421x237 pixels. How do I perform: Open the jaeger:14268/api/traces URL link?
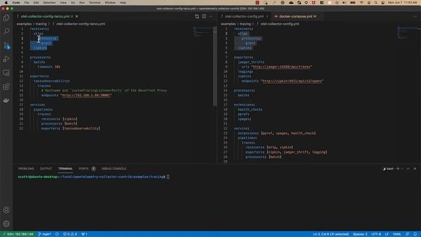[x=282, y=66]
